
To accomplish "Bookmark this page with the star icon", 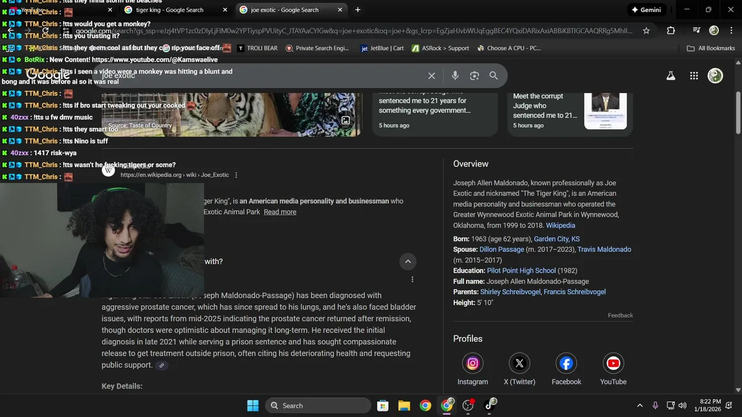I will [x=646, y=31].
